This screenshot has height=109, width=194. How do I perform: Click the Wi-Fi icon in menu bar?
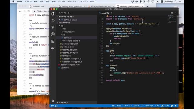[x=149, y=2]
